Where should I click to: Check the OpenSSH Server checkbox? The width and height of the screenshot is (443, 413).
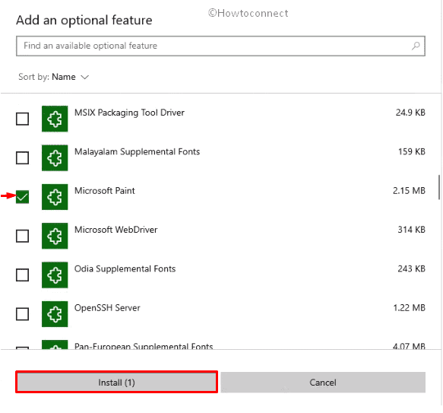tap(22, 314)
